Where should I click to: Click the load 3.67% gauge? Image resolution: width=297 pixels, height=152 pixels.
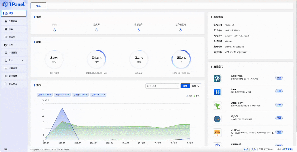[x=139, y=59]
